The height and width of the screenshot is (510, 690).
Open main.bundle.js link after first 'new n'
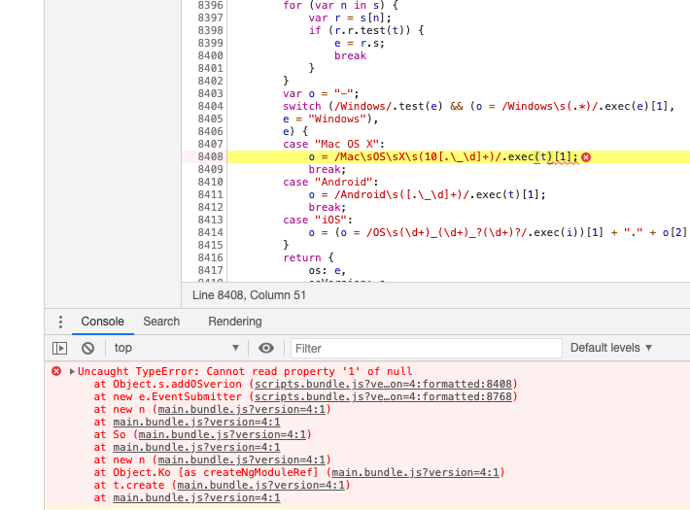coord(242,410)
